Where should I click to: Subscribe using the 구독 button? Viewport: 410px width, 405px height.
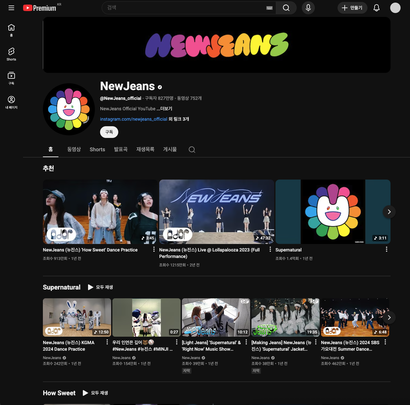coord(109,132)
